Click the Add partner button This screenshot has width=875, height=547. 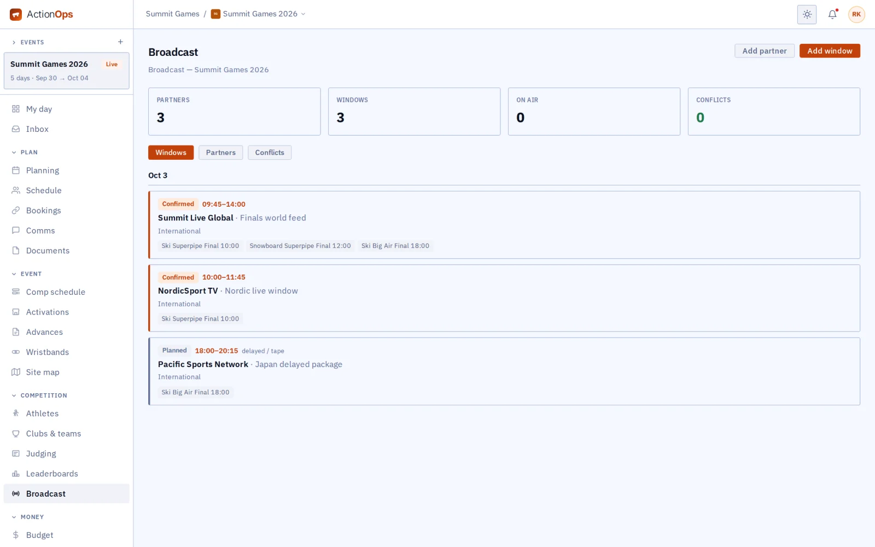(765, 51)
